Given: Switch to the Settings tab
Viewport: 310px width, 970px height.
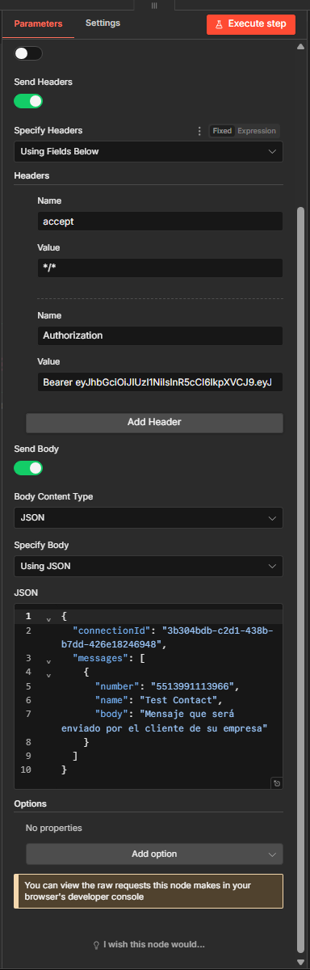Looking at the screenshot, I should (x=103, y=23).
